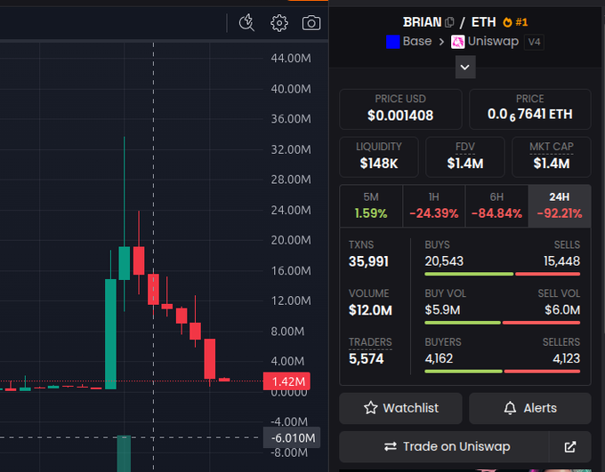This screenshot has width=605, height=472.
Task: Click the FDV $1.4M box
Action: pos(465,157)
